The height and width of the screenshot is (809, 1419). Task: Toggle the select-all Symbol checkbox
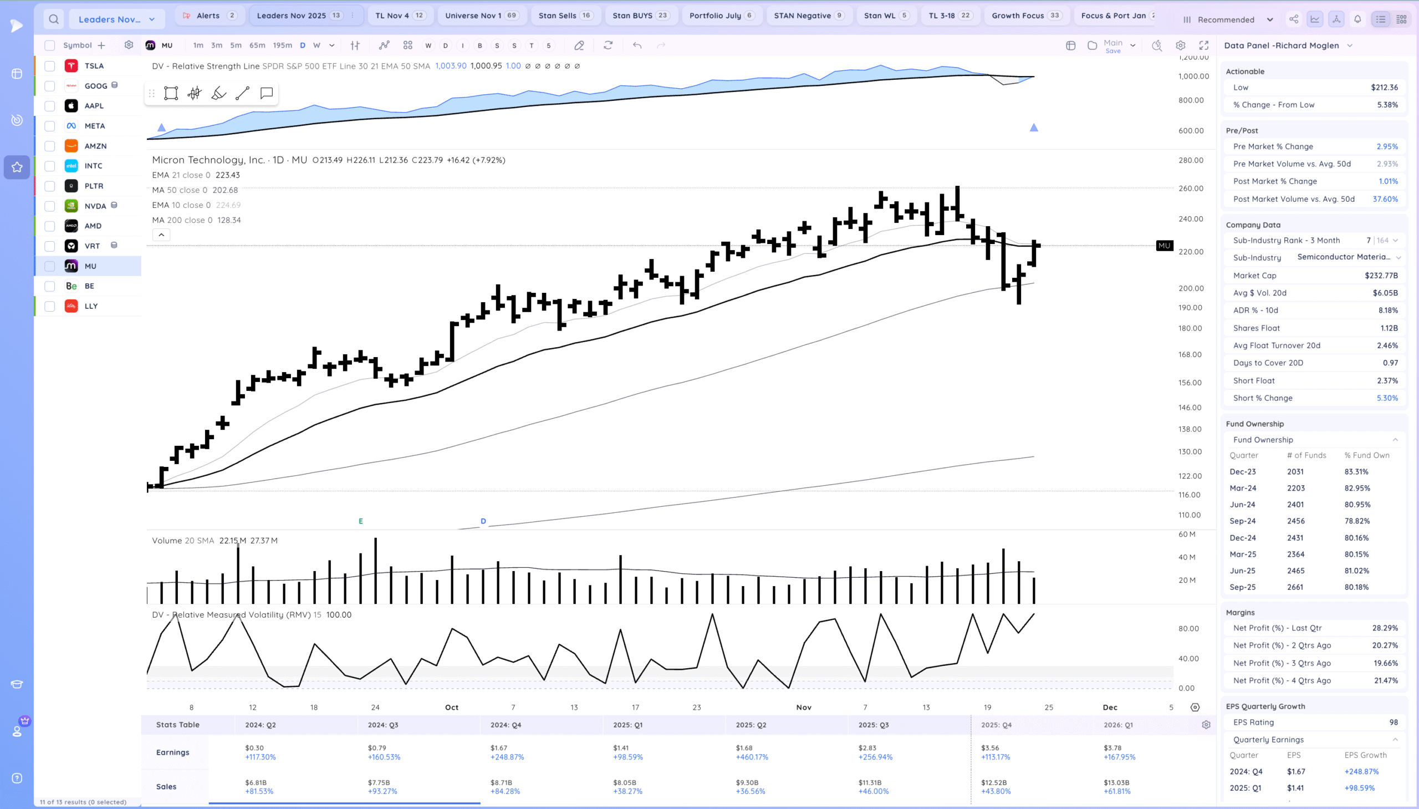pyautogui.click(x=50, y=45)
